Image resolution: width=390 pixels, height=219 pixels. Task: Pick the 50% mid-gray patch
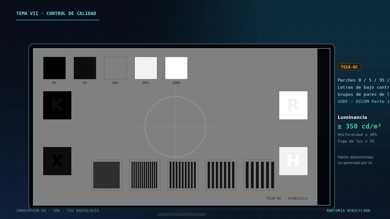pyautogui.click(x=115, y=68)
